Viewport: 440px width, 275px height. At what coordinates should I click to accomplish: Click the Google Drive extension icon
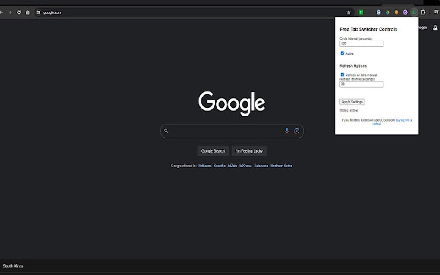tap(387, 12)
